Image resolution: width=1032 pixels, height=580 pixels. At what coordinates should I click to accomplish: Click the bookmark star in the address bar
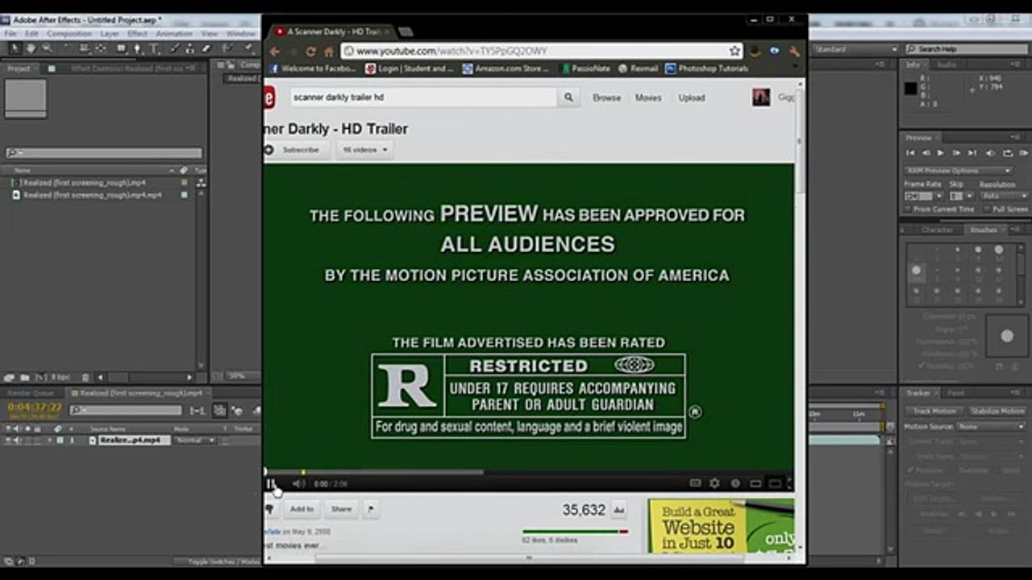[734, 51]
